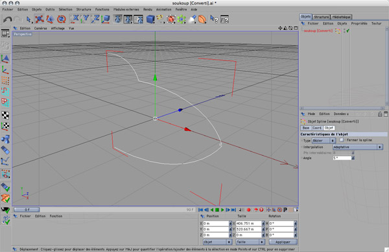The image size is (389, 252).
Task: Add a light object
Action: [192, 19]
